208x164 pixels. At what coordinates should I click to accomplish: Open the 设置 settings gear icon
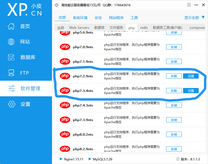point(11,104)
